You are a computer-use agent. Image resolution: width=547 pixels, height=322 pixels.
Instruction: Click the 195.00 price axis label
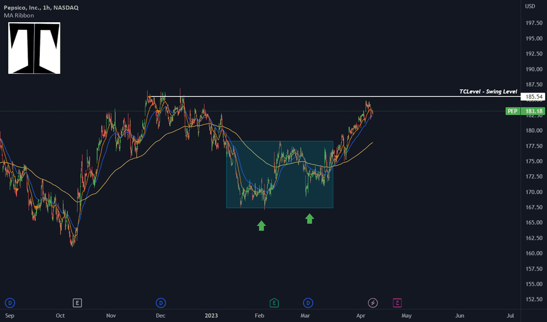(x=534, y=38)
